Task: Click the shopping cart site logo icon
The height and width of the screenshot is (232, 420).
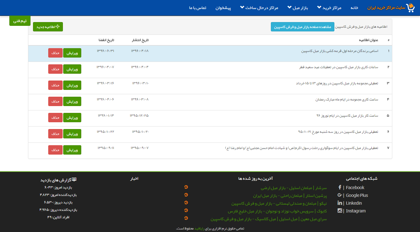Action: [411, 8]
